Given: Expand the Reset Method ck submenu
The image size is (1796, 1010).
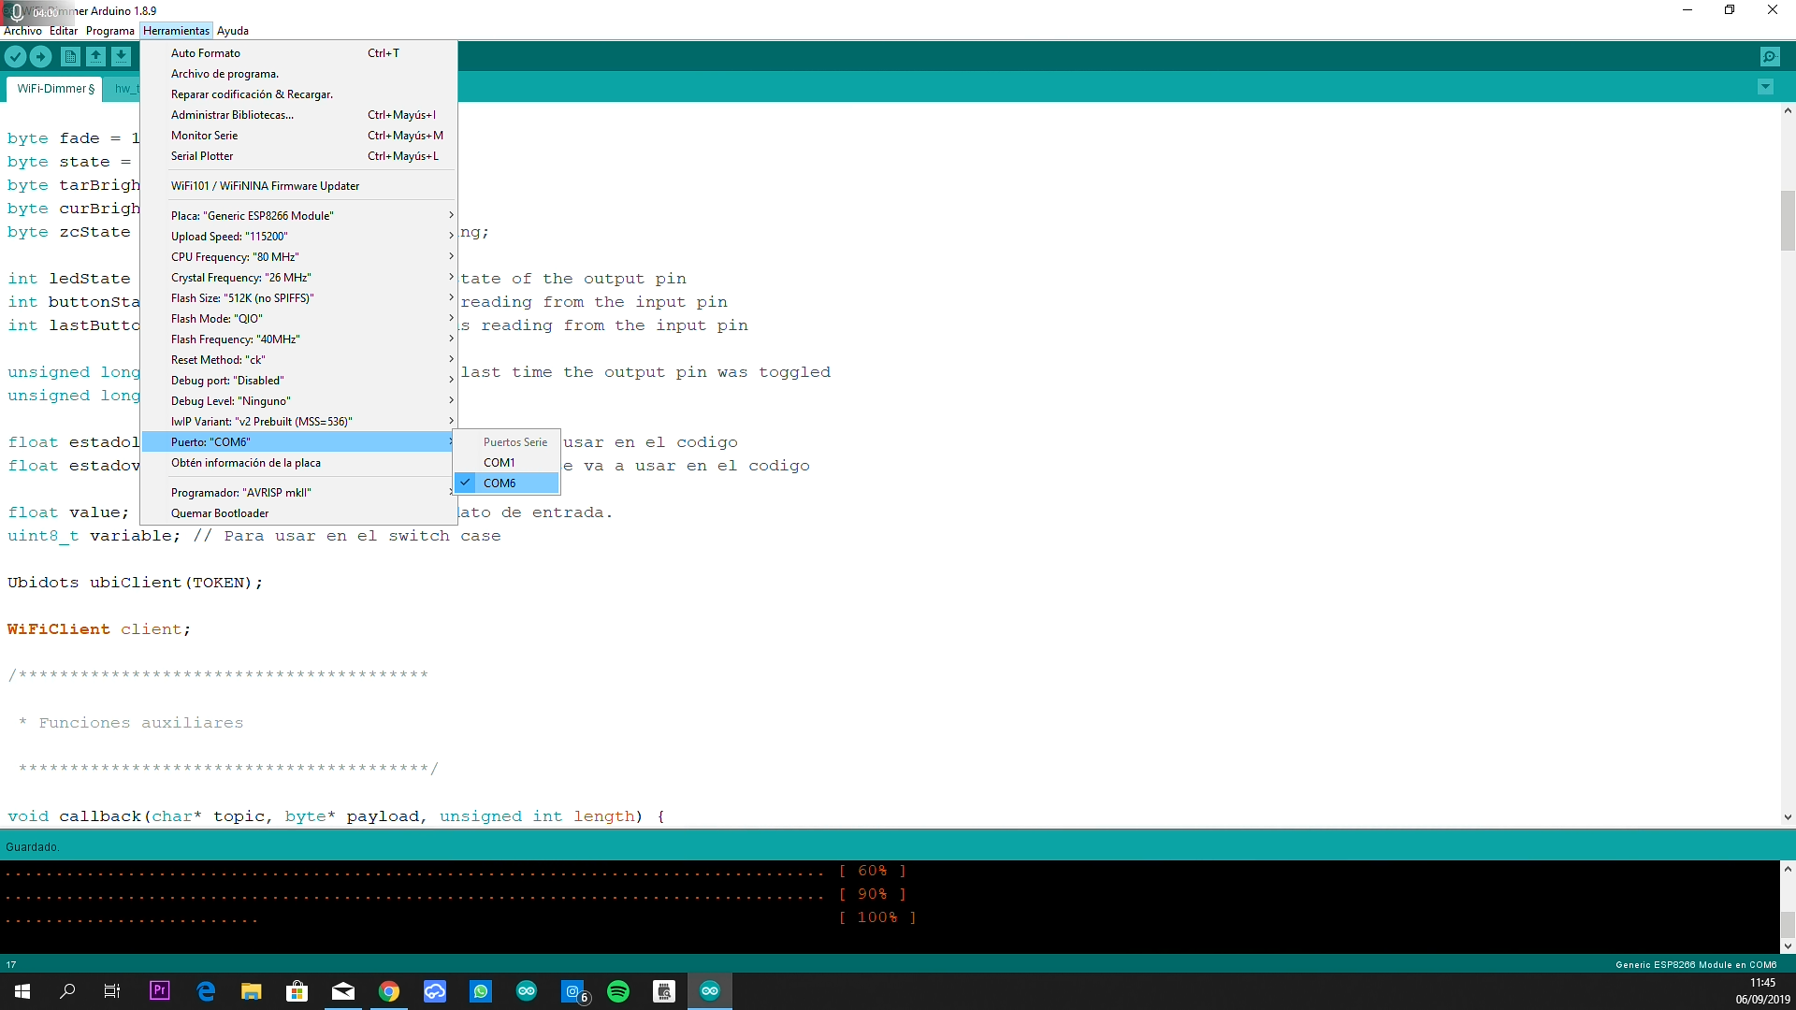Looking at the screenshot, I should click(298, 360).
